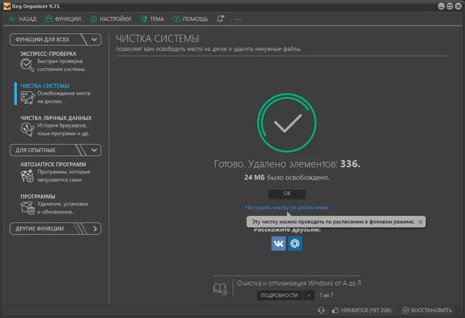The height and width of the screenshot is (318, 465).
Task: Click the book guide icon
Action: [220, 288]
